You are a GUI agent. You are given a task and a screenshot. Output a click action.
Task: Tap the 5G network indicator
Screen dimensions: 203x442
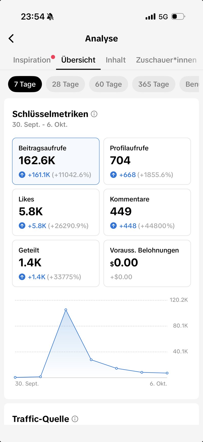[163, 17]
